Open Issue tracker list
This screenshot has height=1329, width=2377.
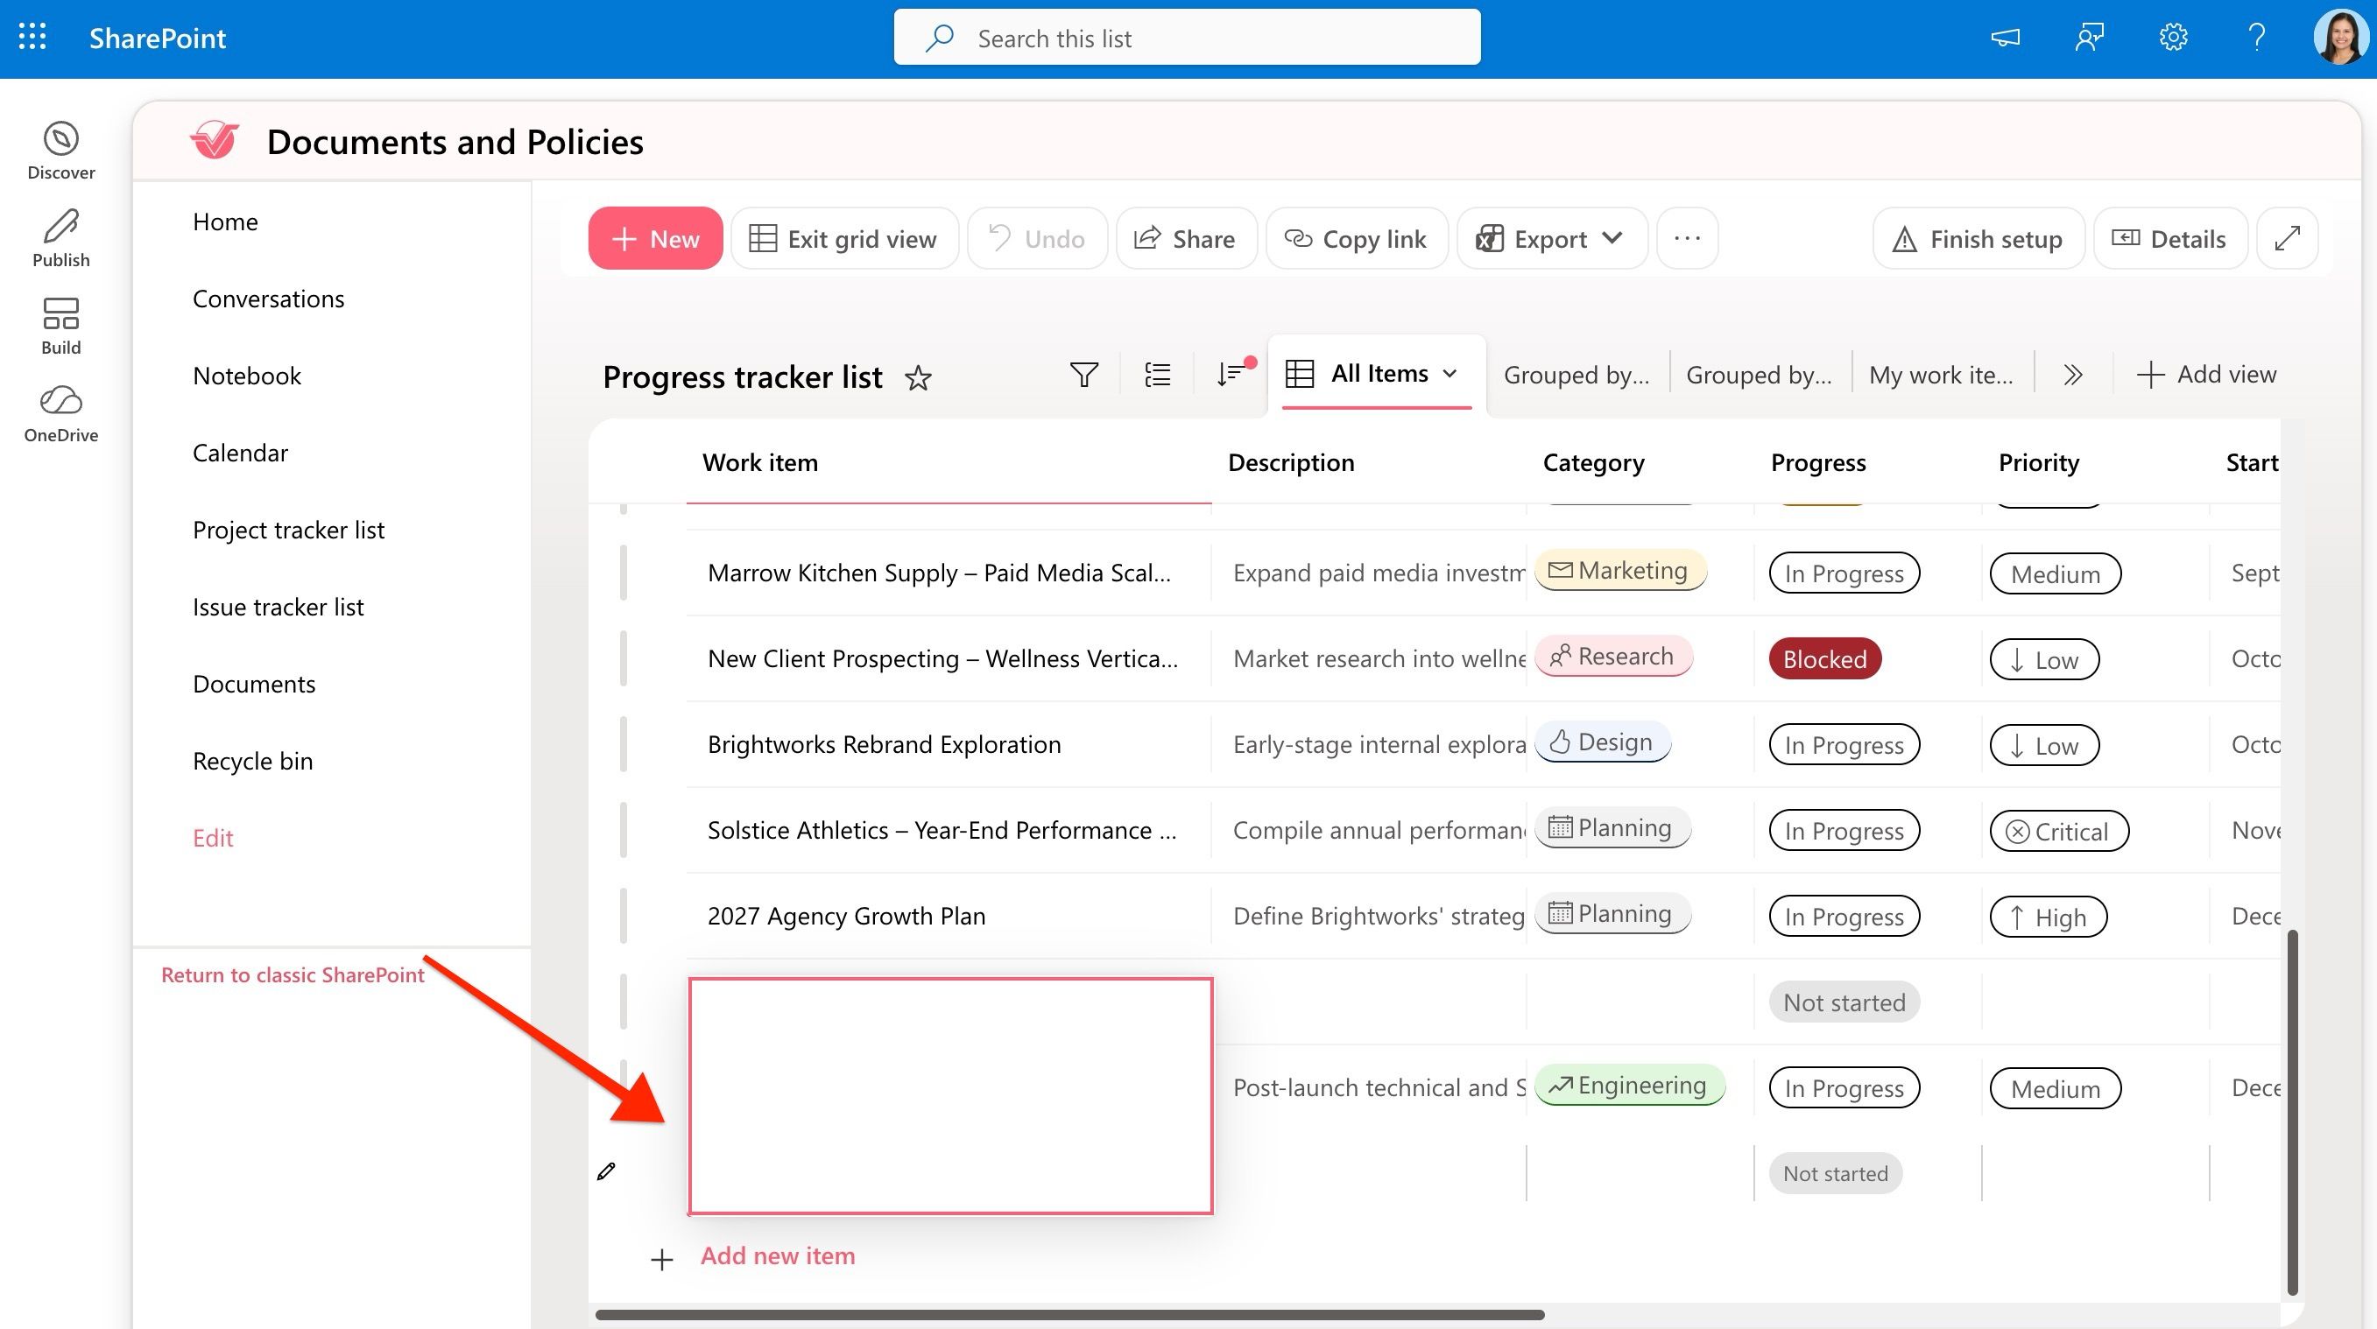(278, 607)
